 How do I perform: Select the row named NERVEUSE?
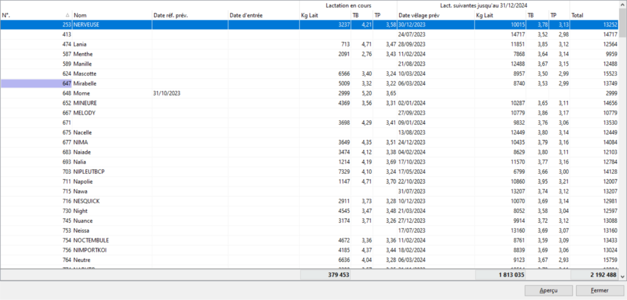pyautogui.click(x=310, y=24)
